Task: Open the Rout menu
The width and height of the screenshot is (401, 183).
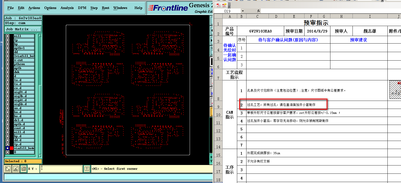Action: 106,8
